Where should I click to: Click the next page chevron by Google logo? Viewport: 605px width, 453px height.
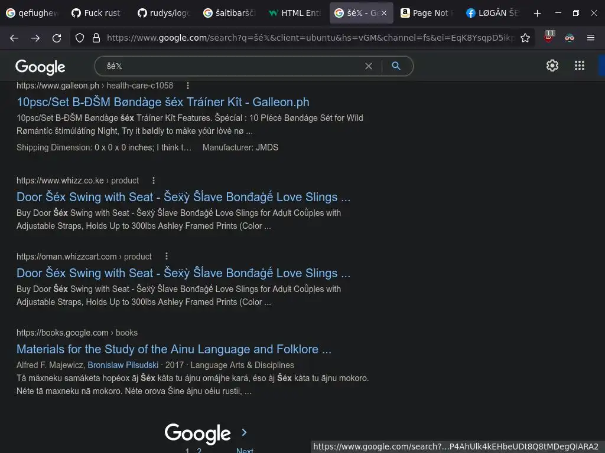click(x=244, y=432)
